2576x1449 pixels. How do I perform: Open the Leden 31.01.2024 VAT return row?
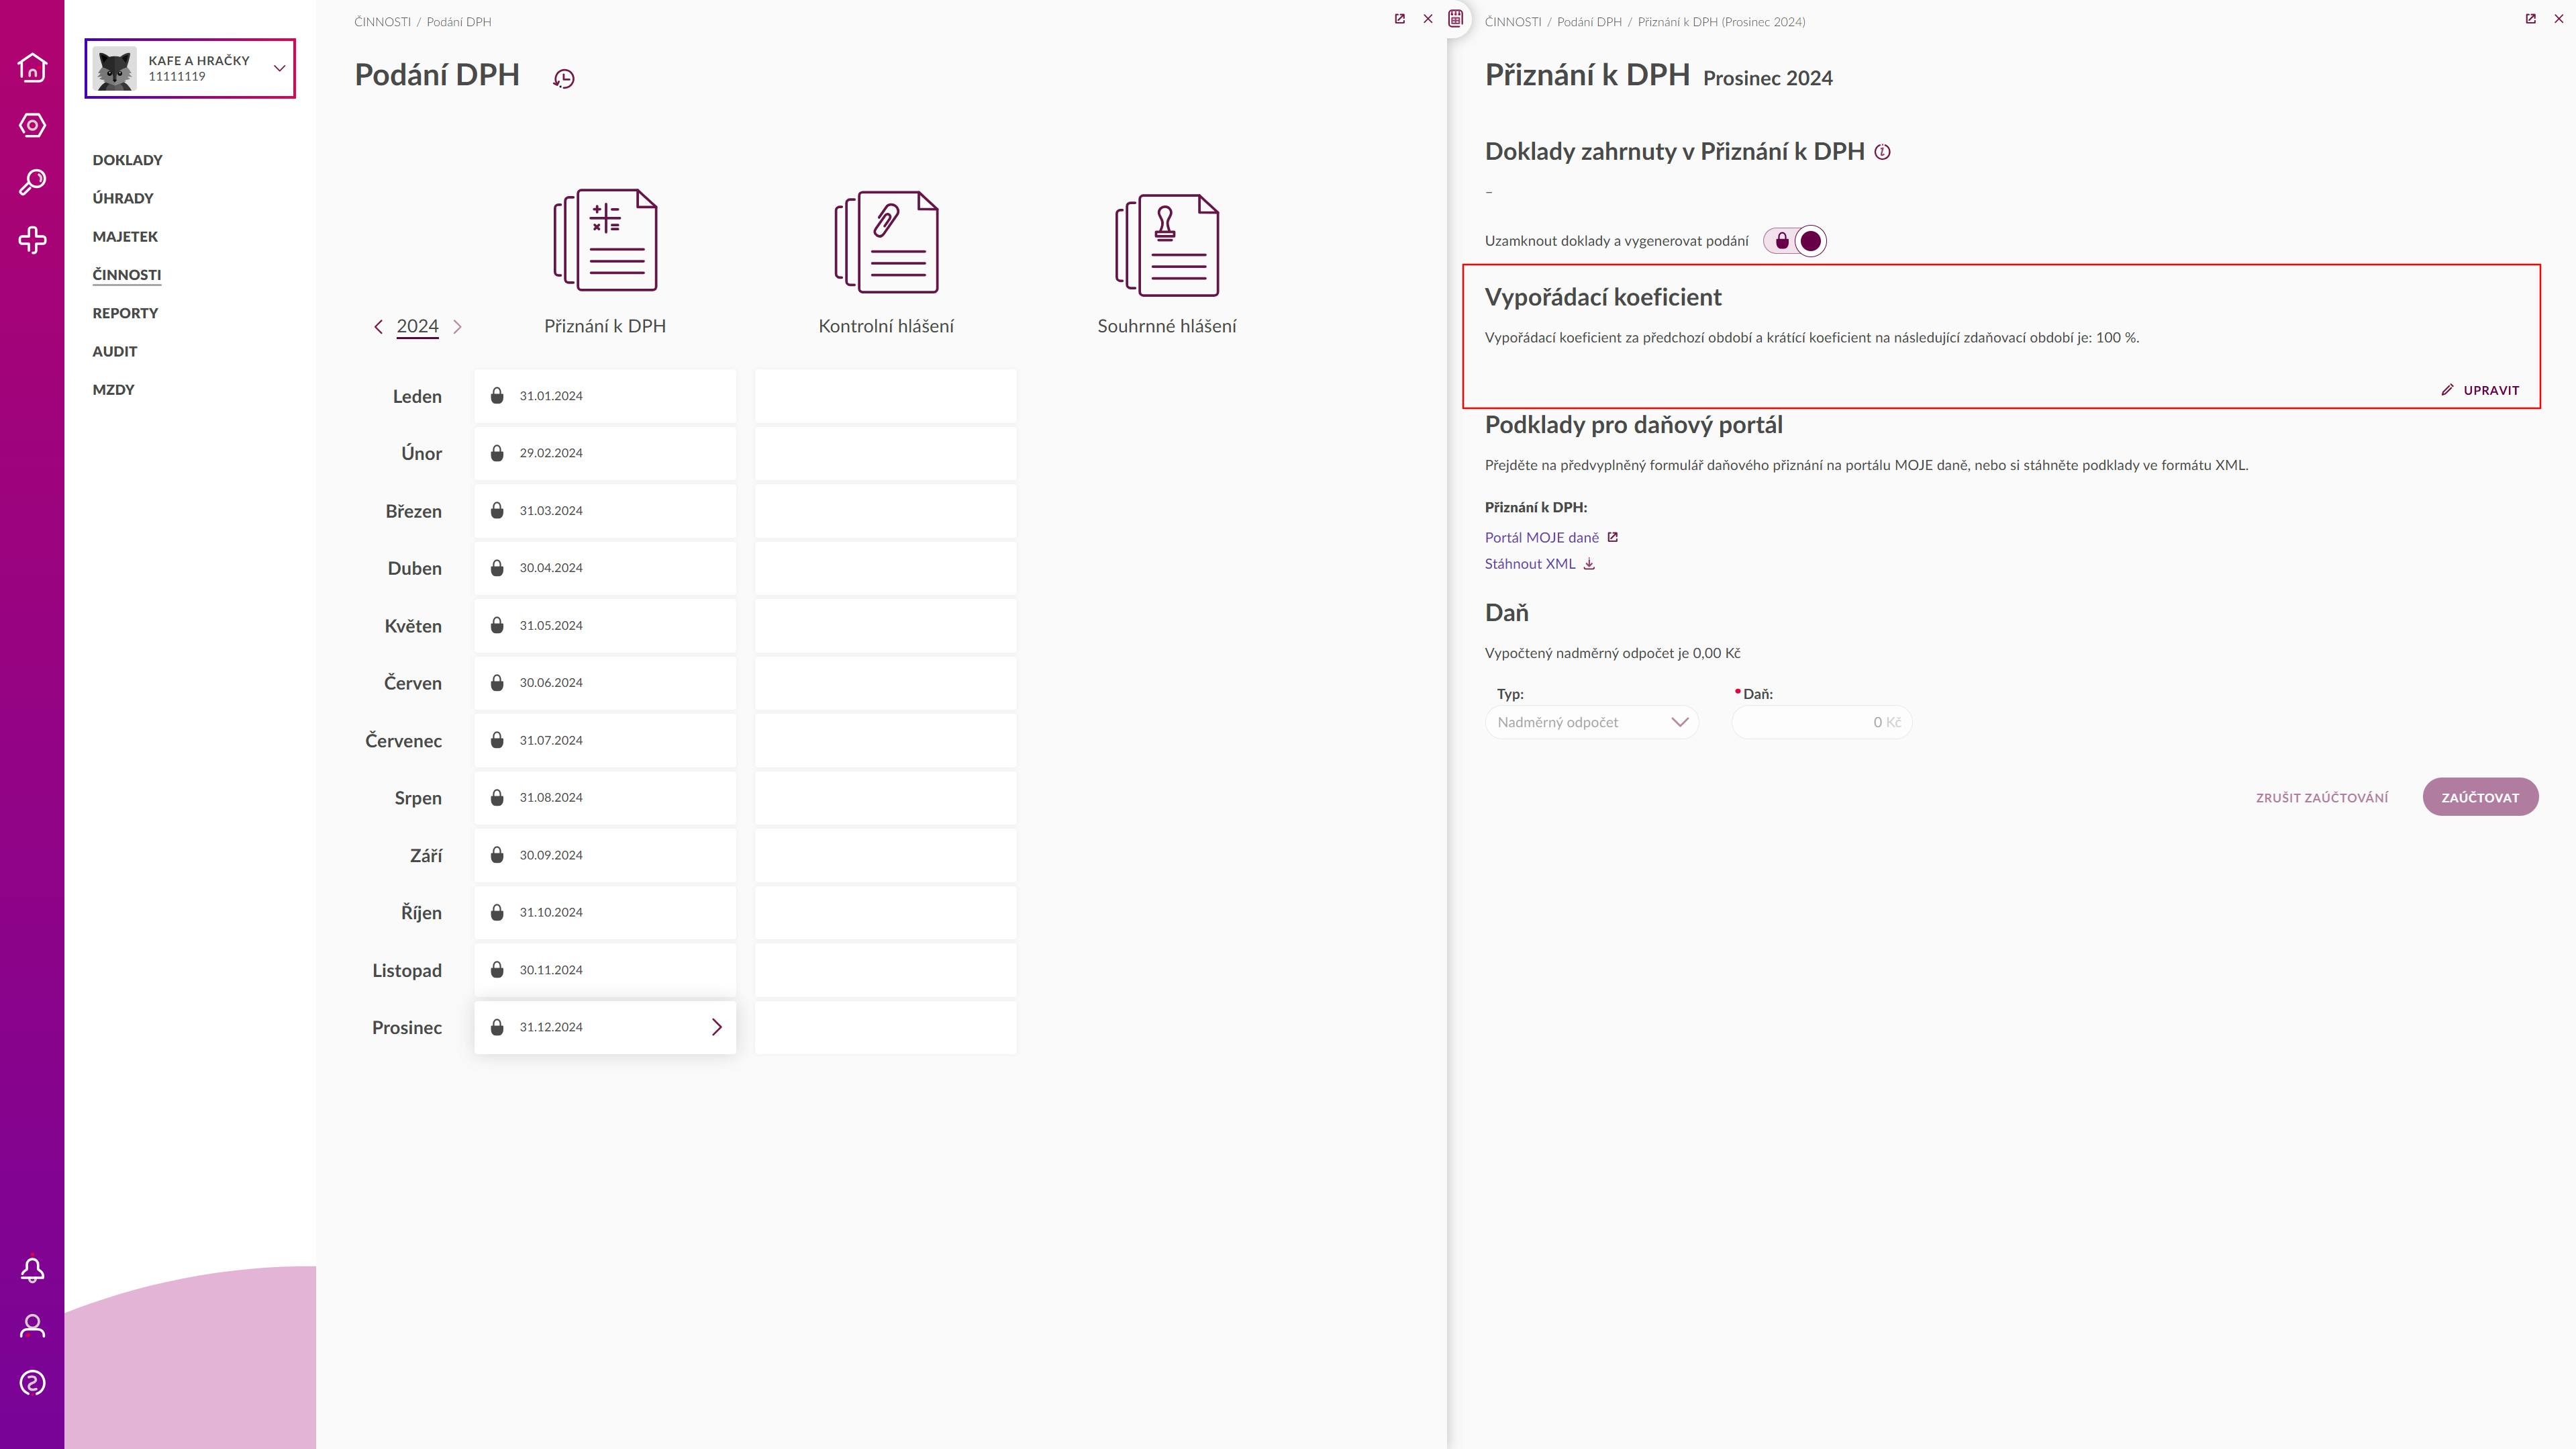click(605, 395)
